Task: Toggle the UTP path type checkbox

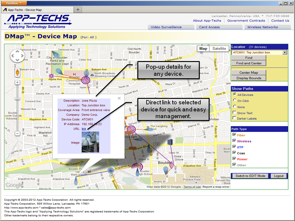Action: click(x=234, y=147)
